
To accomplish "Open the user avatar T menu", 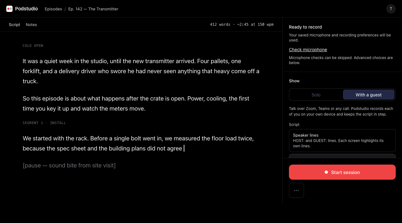I will pyautogui.click(x=391, y=9).
